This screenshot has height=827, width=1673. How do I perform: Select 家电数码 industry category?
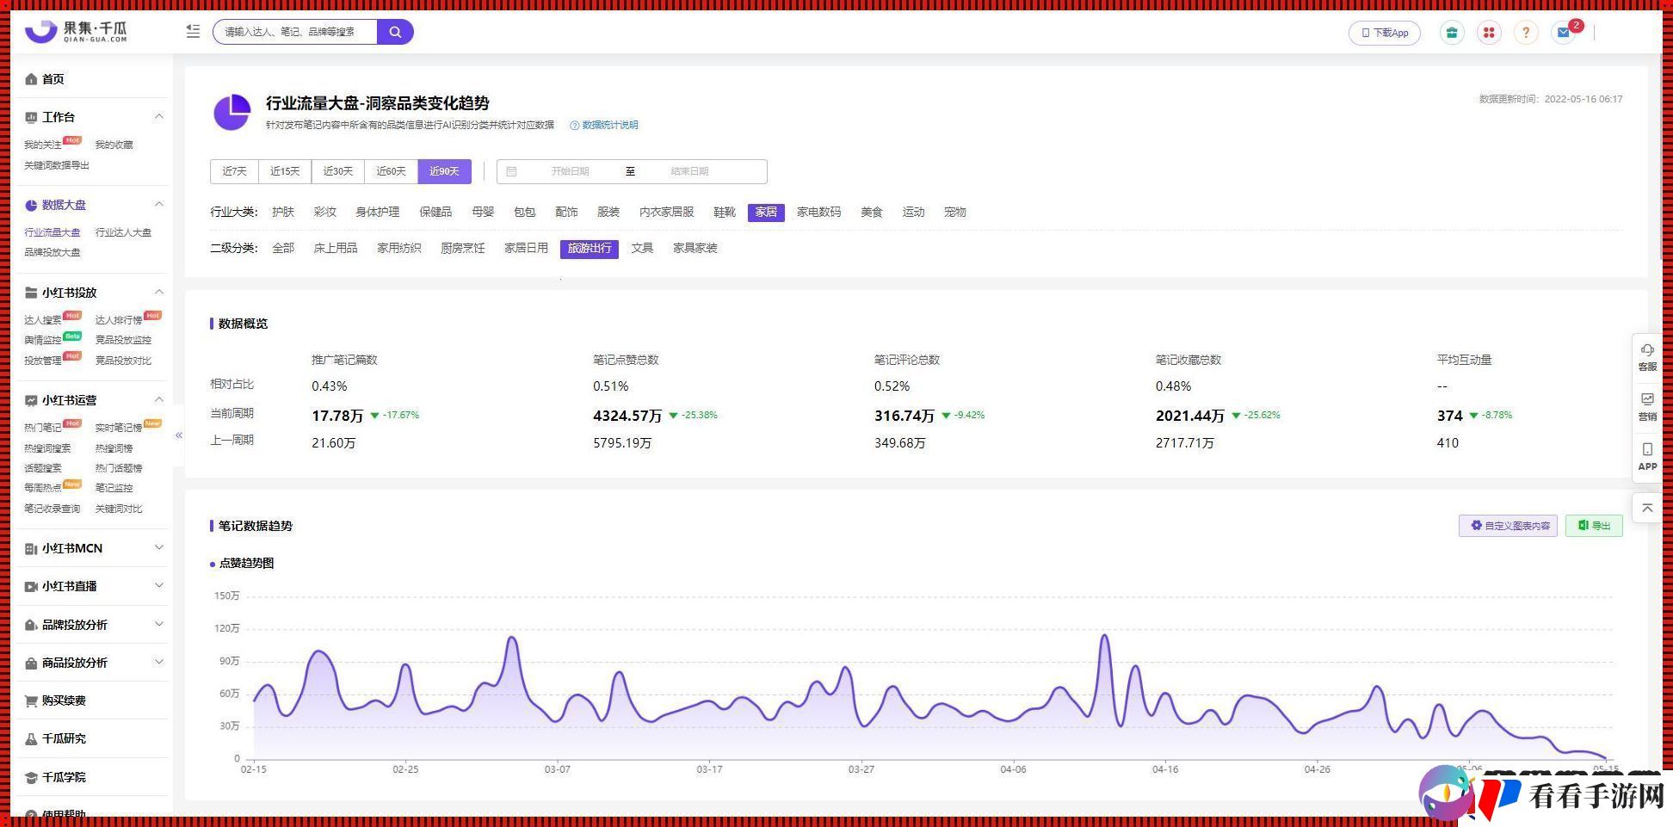pyautogui.click(x=818, y=212)
